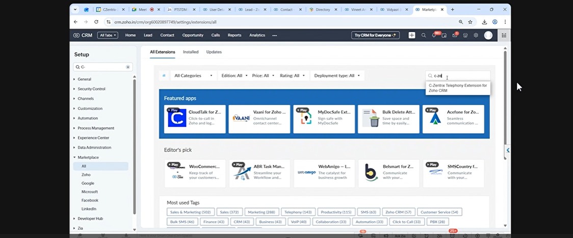Open the Edition filter dropdown
Image resolution: width=573 pixels, height=238 pixels.
point(235,76)
